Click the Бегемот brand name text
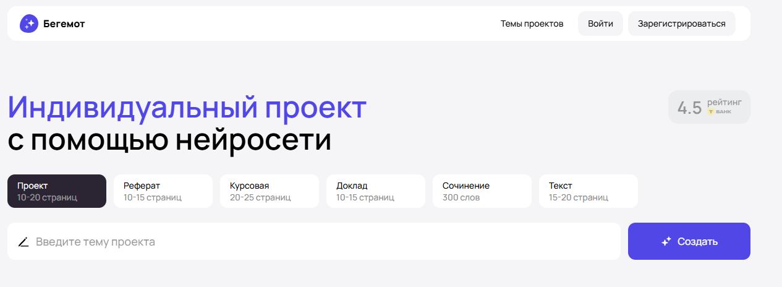Screen dimensions: 782x287 64,24
